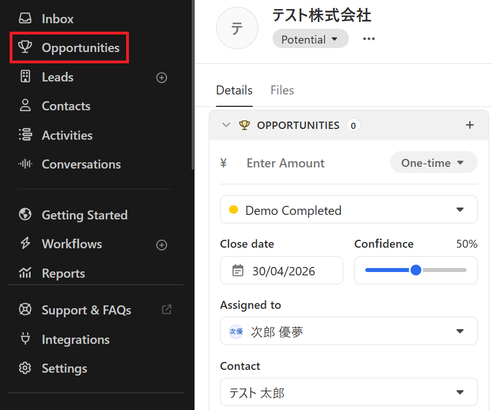Click the Conversations waveform icon
Image resolution: width=492 pixels, height=410 pixels.
pos(25,164)
